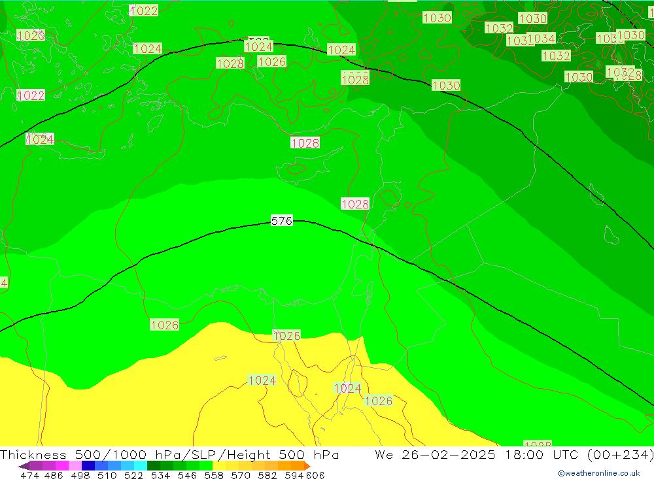Screen dimensions: 654x479
Task: Pick the bright magenta legend swatch
Action: coord(61,466)
